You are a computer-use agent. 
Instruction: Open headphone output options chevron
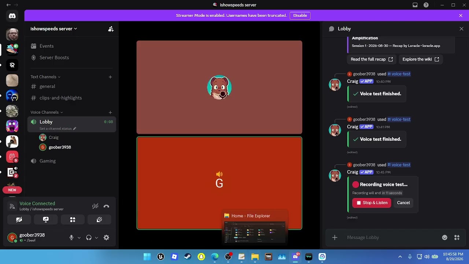96,238
